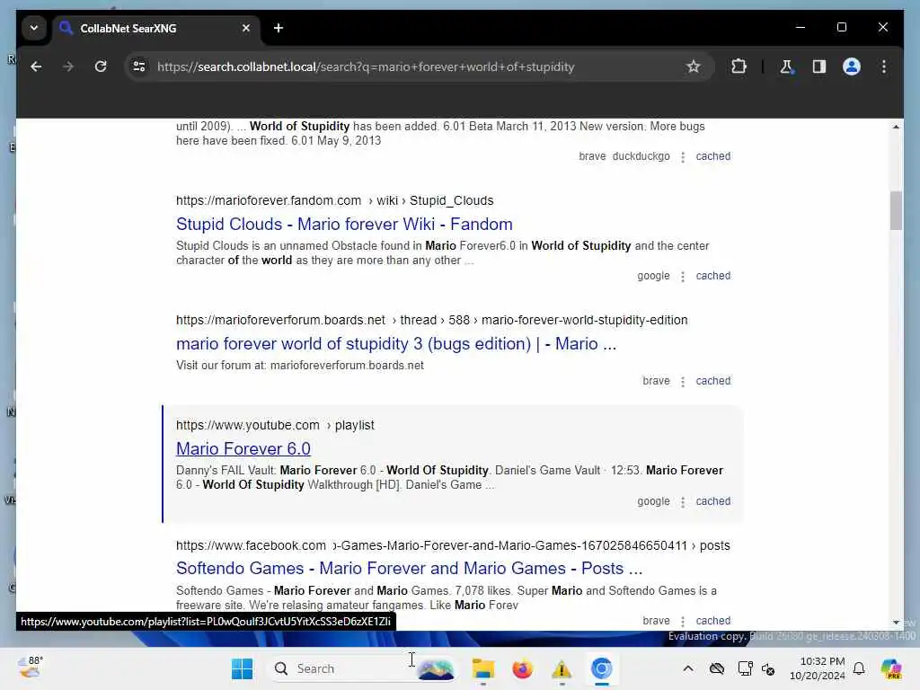Show hidden system tray icons

(x=688, y=668)
